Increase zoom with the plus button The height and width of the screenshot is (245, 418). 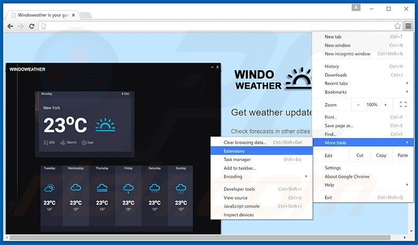tap(386, 105)
